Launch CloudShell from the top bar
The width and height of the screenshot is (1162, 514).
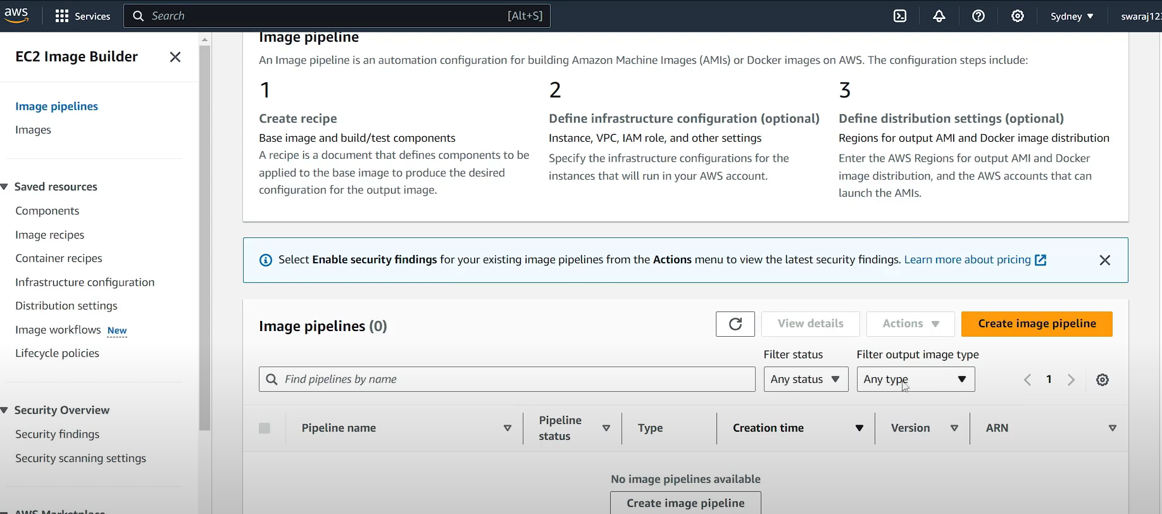(900, 16)
